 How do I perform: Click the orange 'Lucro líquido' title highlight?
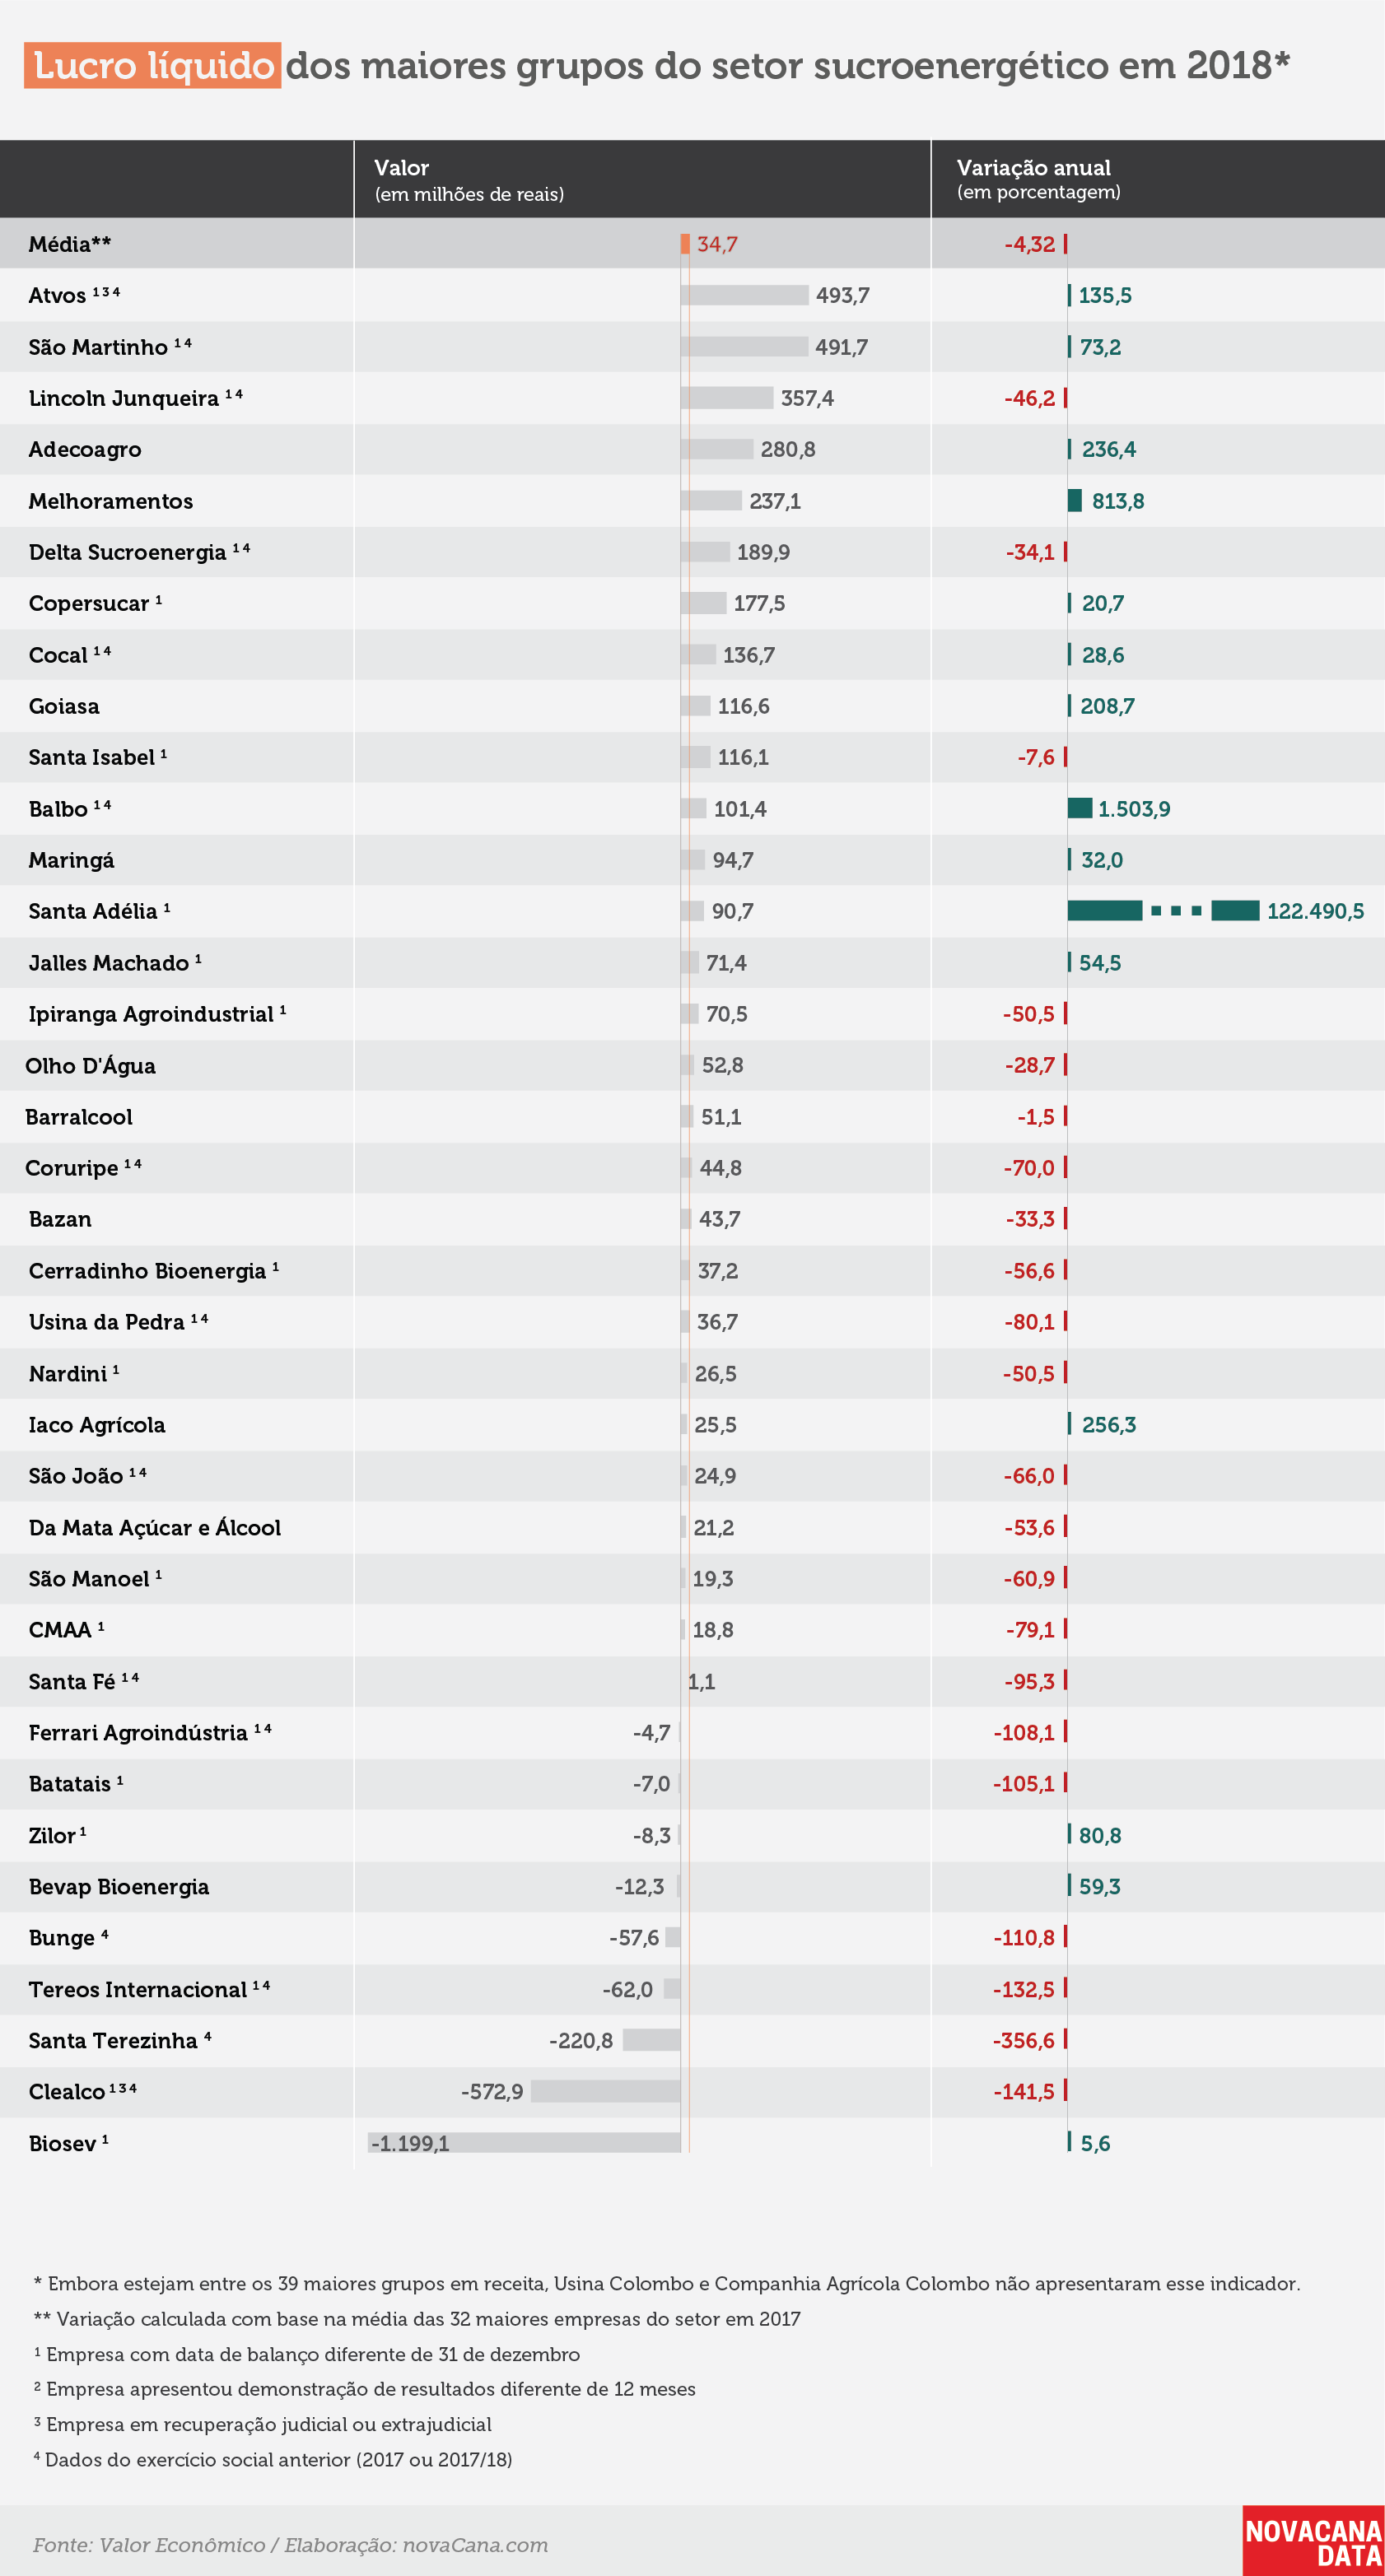pos(152,65)
